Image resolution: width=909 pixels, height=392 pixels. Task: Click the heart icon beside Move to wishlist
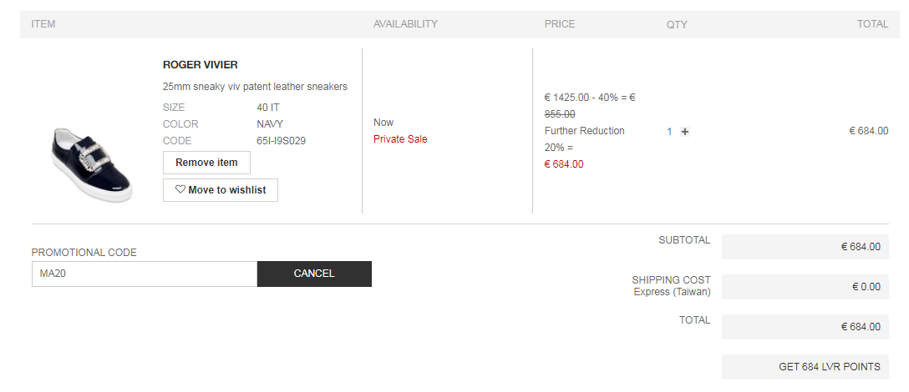[x=180, y=190]
